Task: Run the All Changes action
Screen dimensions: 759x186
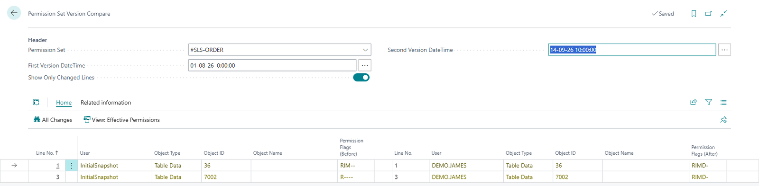Action: (53, 120)
